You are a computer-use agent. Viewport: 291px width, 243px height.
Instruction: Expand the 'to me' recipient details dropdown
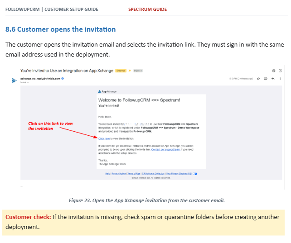tap(28, 82)
